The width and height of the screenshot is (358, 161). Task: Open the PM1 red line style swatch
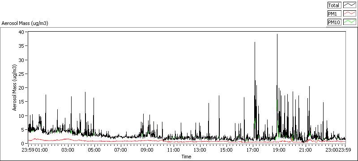pos(349,14)
